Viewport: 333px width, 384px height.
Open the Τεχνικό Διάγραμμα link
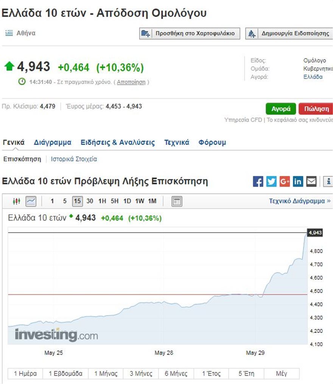tap(299, 201)
